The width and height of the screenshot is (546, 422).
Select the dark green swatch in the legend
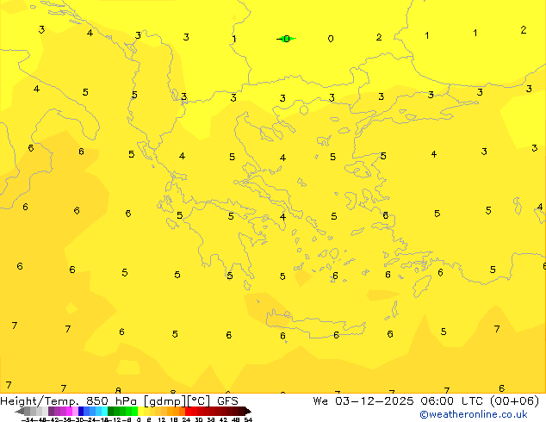click(x=111, y=411)
